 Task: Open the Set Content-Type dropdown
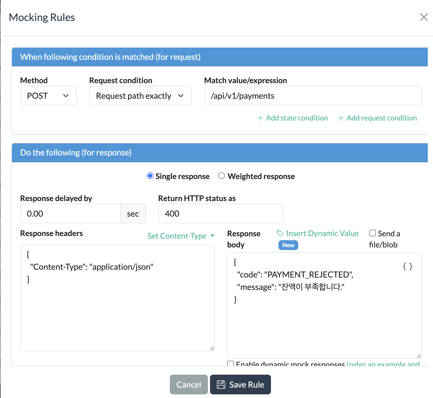click(x=181, y=236)
